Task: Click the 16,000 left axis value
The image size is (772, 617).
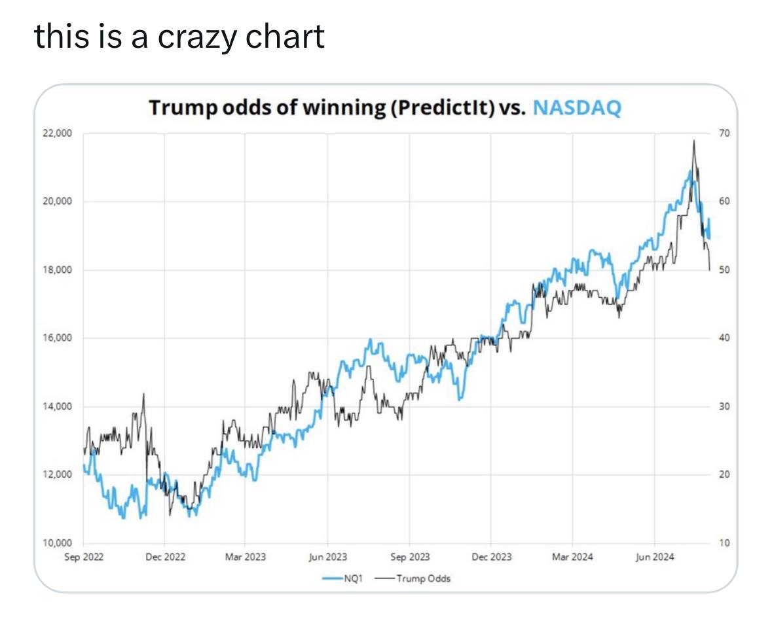Action: click(58, 338)
